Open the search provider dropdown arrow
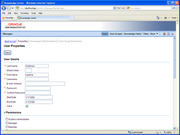Image resolution: width=180 pixels, height=135 pixels. pyautogui.click(x=177, y=8)
